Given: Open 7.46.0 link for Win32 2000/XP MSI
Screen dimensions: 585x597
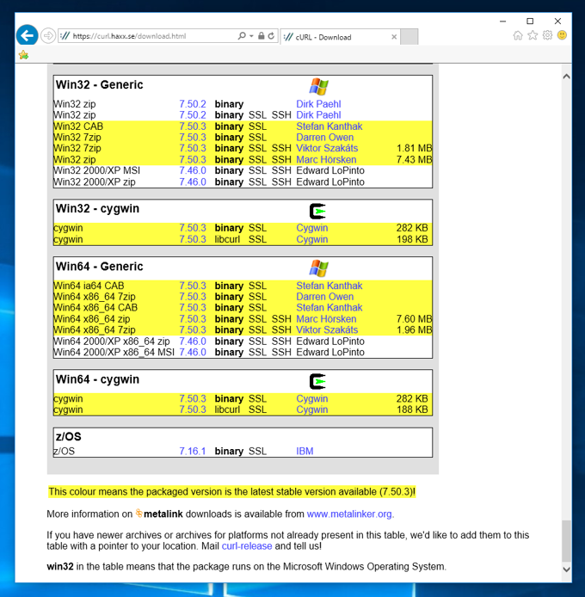Looking at the screenshot, I should click(x=193, y=170).
